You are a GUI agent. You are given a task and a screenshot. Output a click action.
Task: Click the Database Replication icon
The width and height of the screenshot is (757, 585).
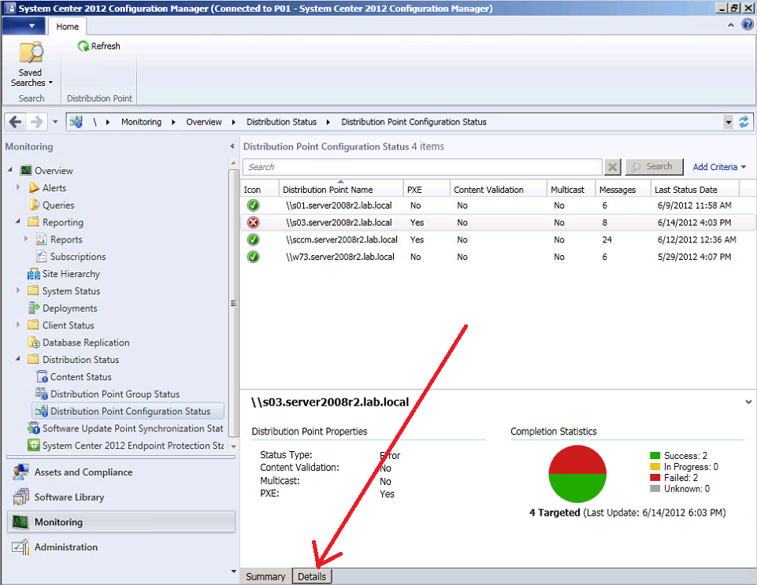[33, 342]
